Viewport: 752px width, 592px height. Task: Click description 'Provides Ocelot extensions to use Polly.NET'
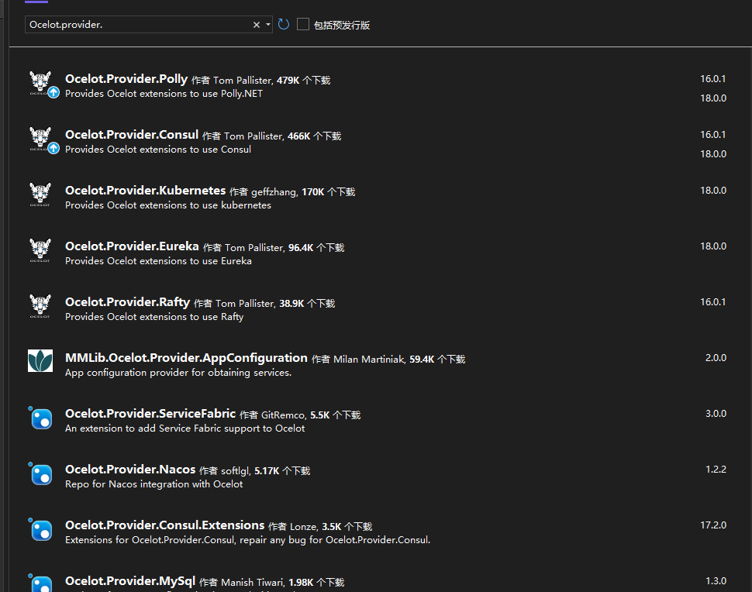tap(164, 94)
